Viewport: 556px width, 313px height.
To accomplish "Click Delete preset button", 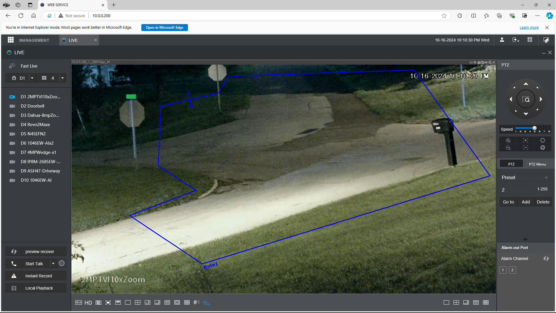I will 543,202.
